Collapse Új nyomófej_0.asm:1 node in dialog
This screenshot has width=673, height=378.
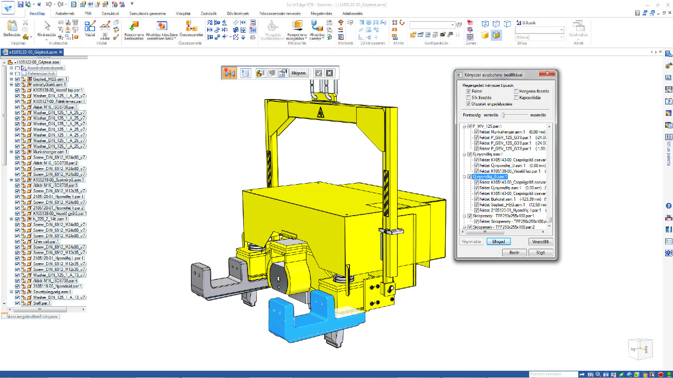(x=465, y=177)
